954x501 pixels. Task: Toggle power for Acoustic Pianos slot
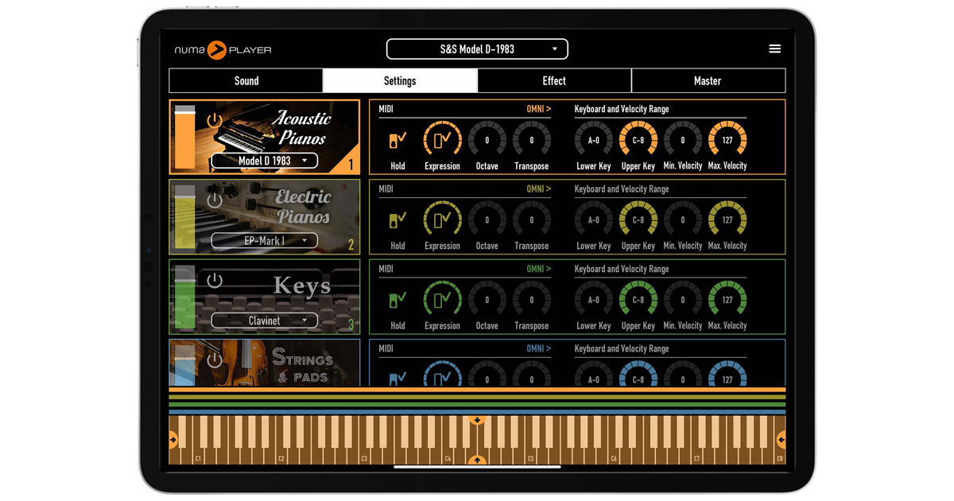coord(214,121)
